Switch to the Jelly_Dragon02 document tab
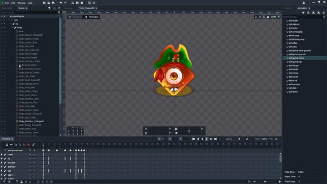 click(86, 8)
